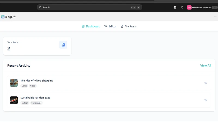Click the title The Rise of Video Shopping
Screen dimensions: 218x122
click(x=37, y=81)
